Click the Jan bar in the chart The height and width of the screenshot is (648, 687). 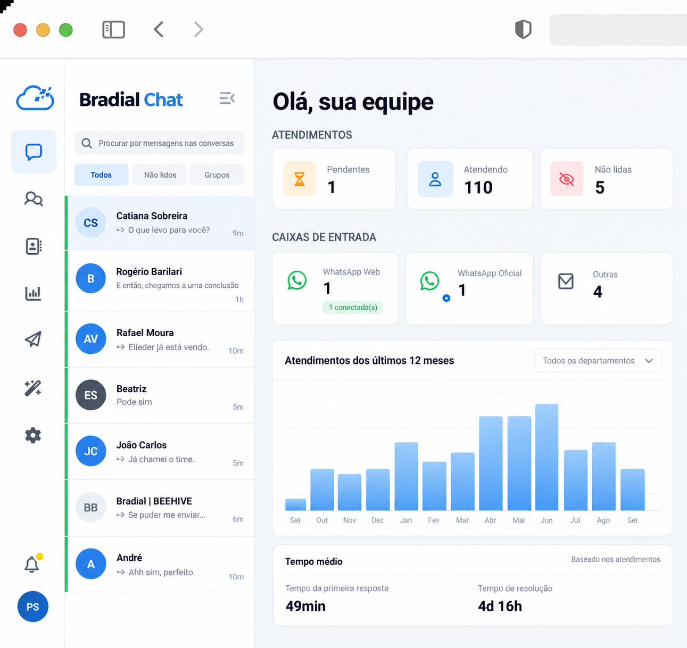click(406, 476)
